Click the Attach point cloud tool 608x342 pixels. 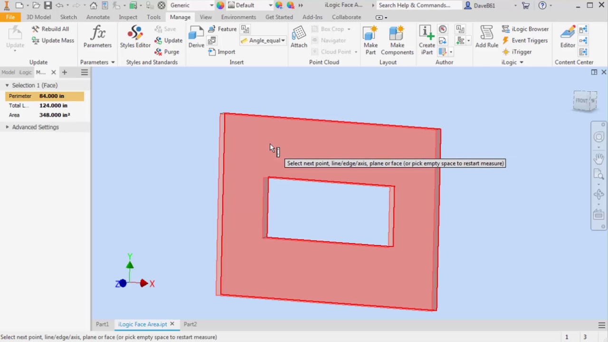click(x=299, y=37)
